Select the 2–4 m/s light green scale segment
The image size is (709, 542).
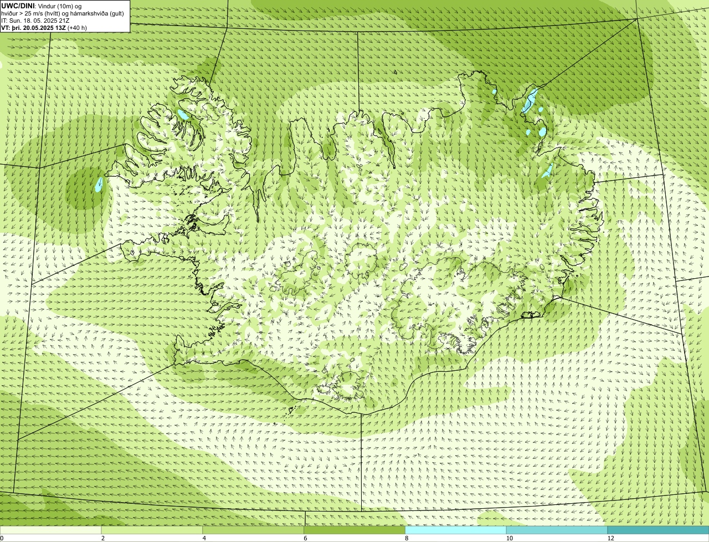[152, 530]
